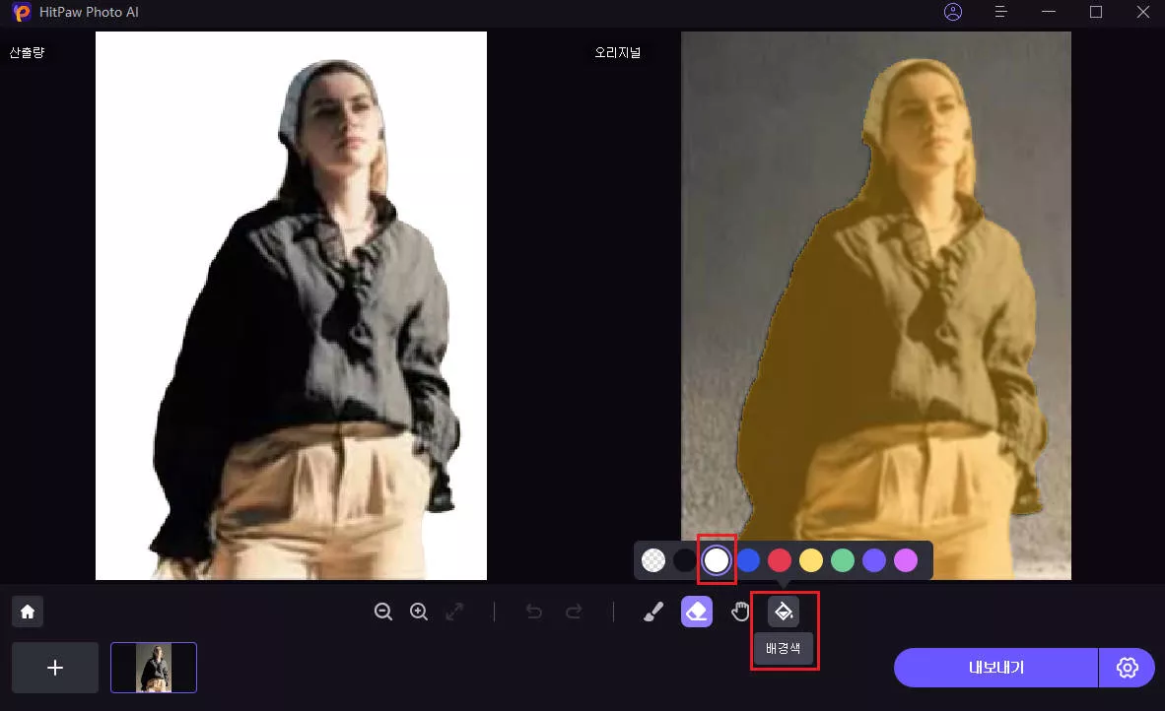Open the background color paint bucket
Viewport: 1165px width, 711px height.
784,612
